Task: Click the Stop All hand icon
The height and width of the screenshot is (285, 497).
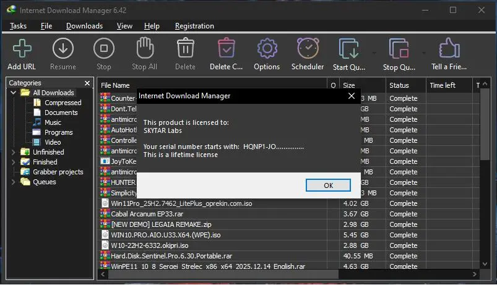Action: pos(145,48)
